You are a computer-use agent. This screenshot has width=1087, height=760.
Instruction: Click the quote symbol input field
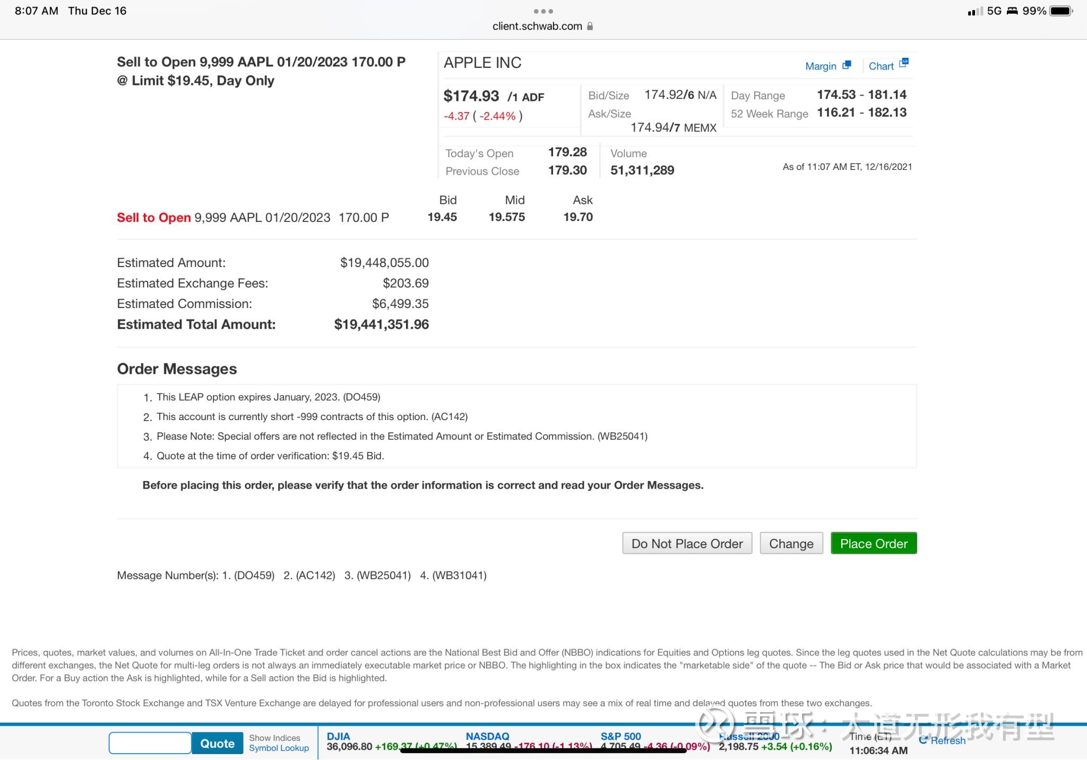click(150, 743)
